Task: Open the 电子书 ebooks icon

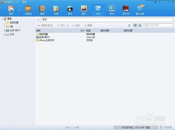Action: pos(126,10)
